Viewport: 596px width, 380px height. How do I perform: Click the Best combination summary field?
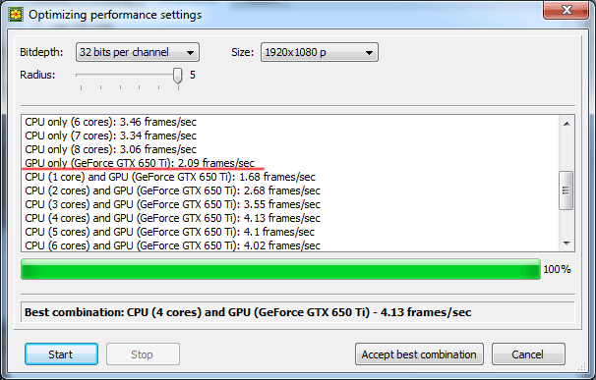(x=298, y=312)
